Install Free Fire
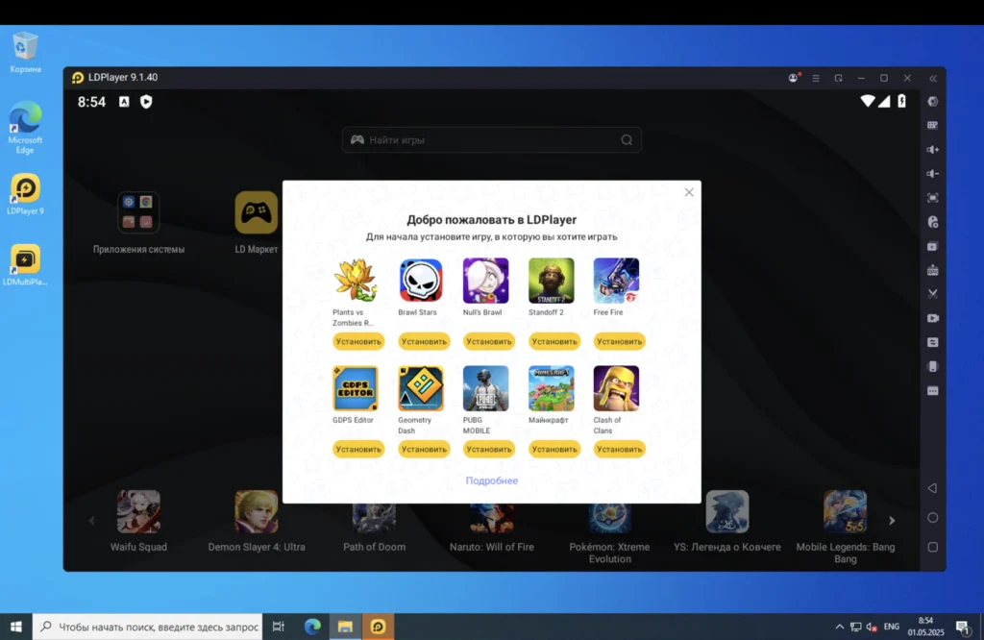 (x=620, y=341)
